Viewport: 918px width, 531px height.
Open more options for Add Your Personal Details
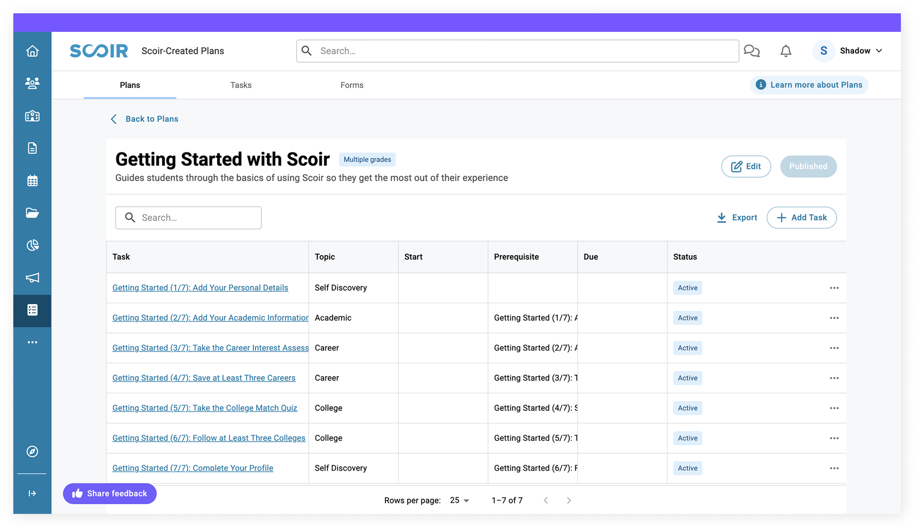(x=834, y=288)
